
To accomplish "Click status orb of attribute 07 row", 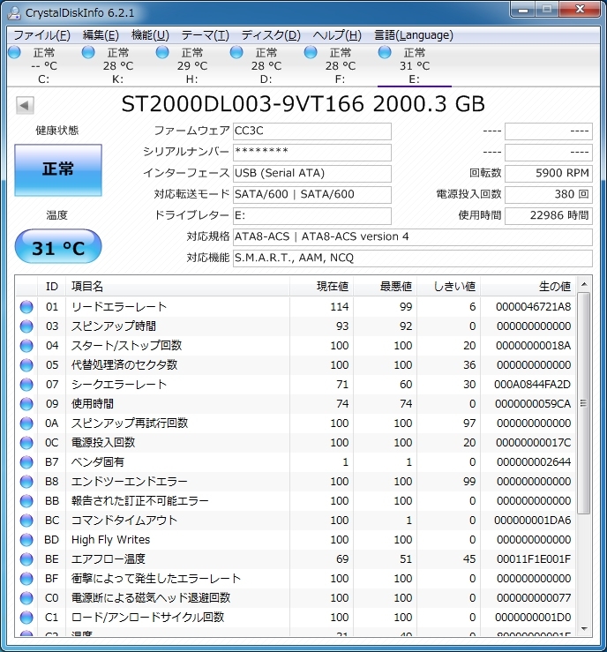I will coord(26,385).
